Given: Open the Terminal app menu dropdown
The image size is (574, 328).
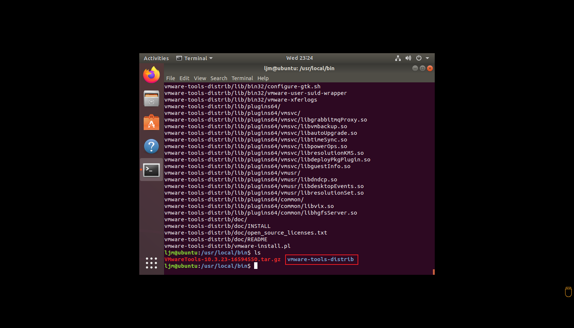Looking at the screenshot, I should pos(195,58).
